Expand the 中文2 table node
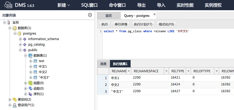 pyautogui.click(x=31, y=72)
